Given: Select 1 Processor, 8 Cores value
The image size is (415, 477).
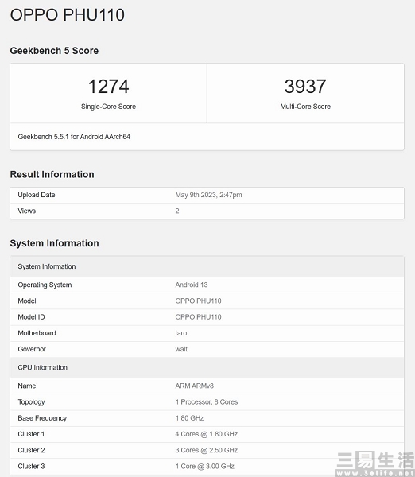Looking at the screenshot, I should click(207, 402).
